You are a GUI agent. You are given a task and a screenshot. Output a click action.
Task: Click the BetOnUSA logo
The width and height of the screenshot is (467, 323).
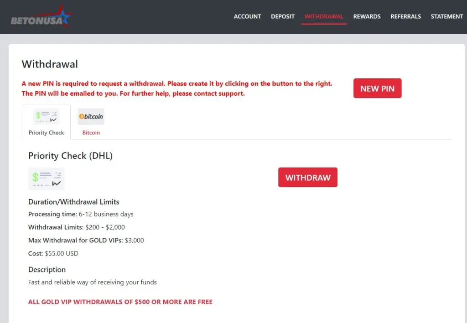[x=41, y=16]
